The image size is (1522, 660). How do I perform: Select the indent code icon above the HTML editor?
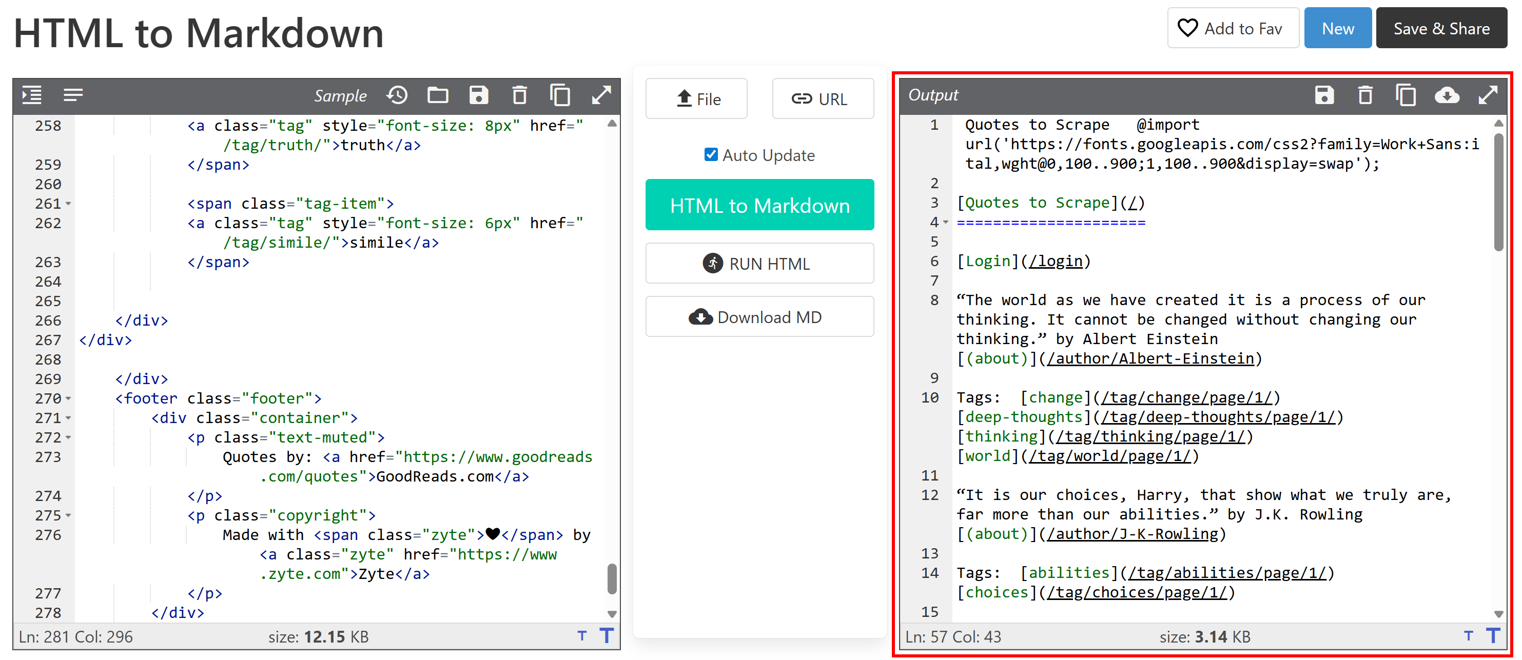pos(31,95)
